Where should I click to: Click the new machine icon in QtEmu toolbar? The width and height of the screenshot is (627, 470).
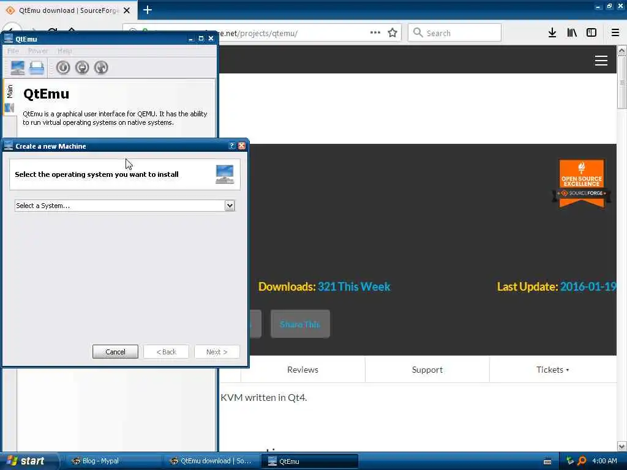point(18,67)
